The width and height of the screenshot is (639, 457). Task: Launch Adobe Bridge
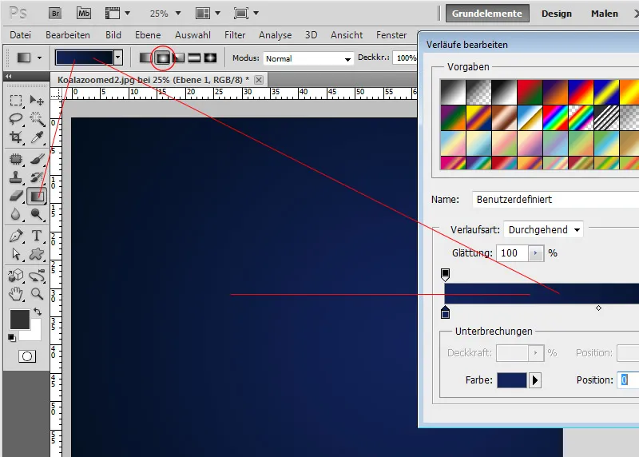(x=55, y=13)
